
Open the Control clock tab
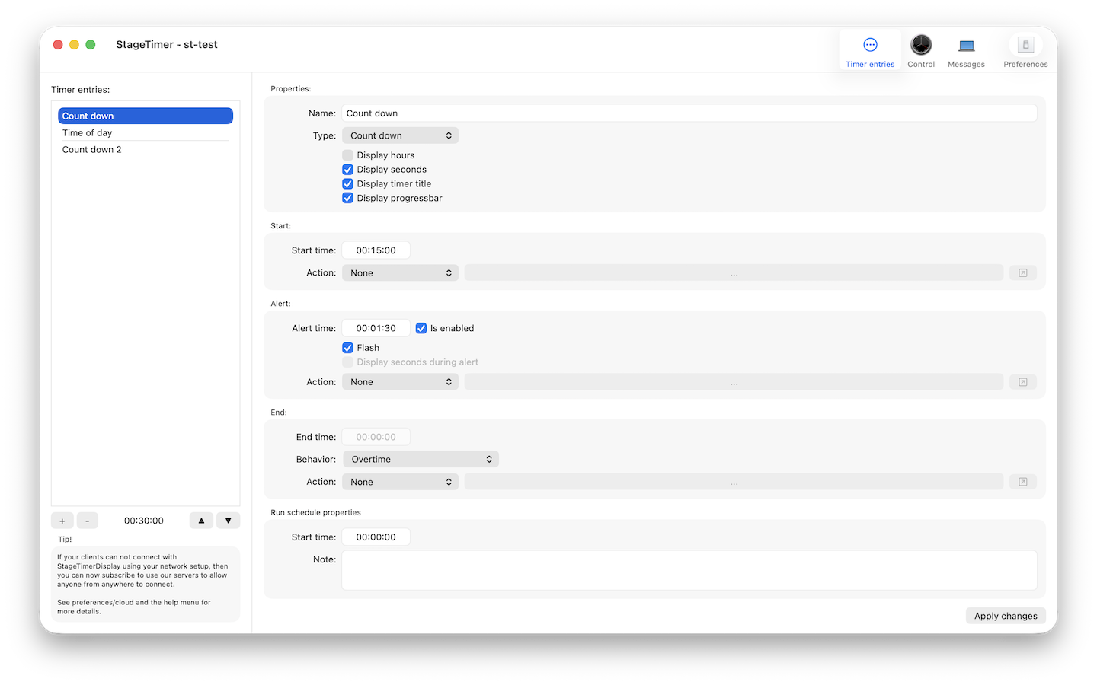click(x=921, y=51)
